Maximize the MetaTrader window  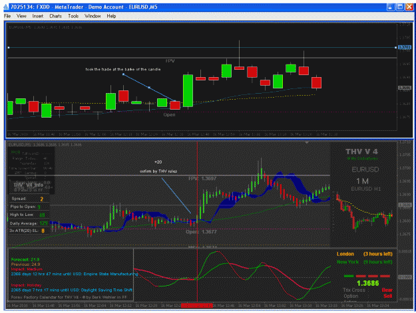pyautogui.click(x=400, y=7)
